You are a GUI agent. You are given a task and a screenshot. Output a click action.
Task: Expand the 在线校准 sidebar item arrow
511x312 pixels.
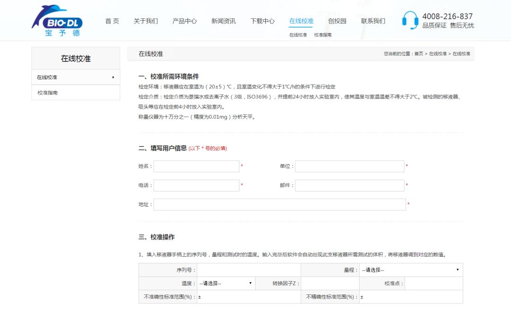113,77
